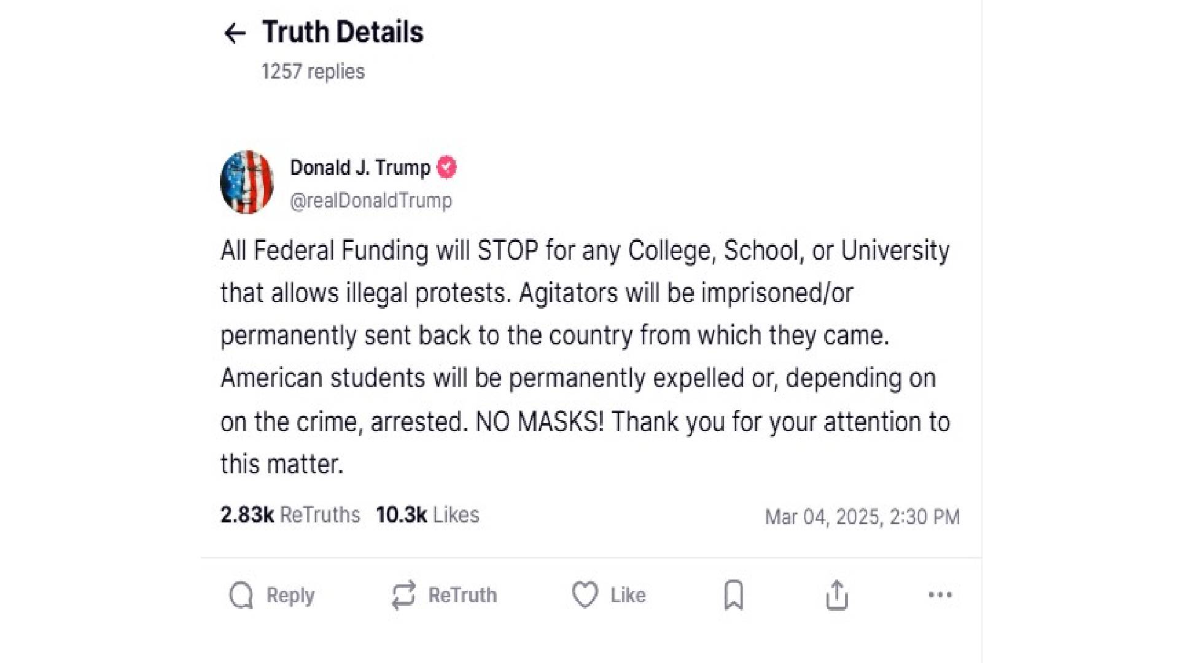Click the Reply button label

pos(290,595)
